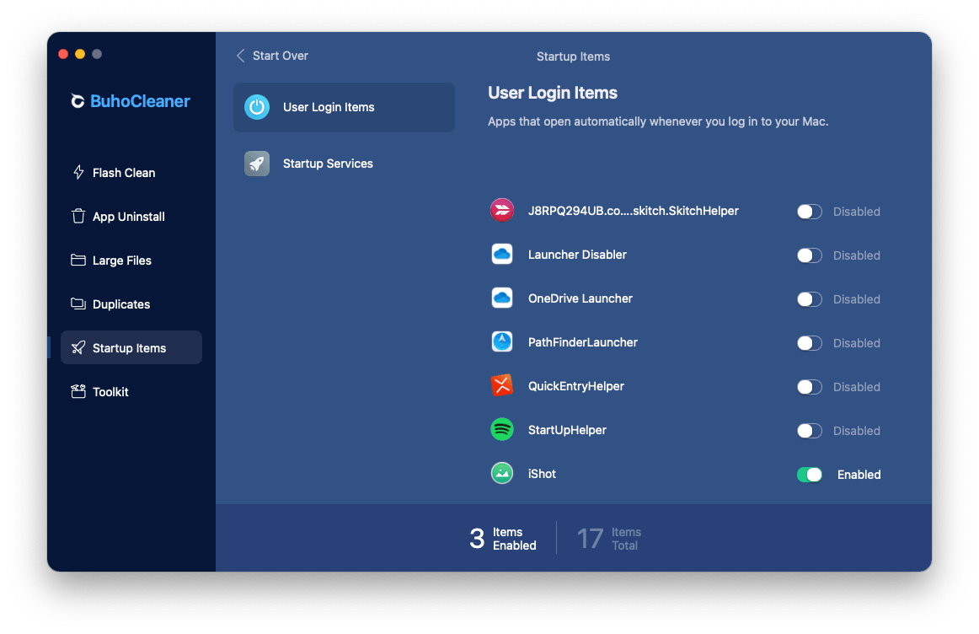Click the PathFinderLauncher item name

click(582, 342)
